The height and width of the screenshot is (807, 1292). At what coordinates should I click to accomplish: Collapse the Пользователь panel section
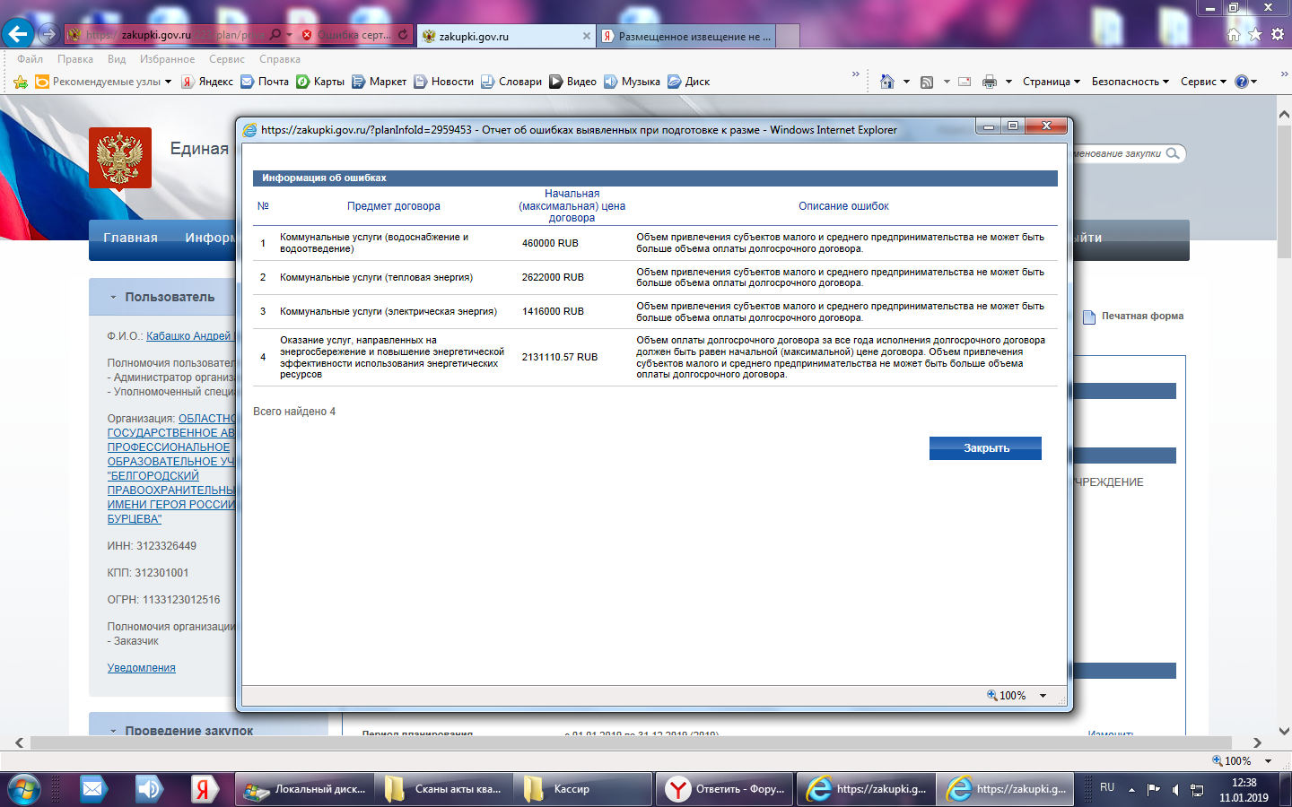113,297
